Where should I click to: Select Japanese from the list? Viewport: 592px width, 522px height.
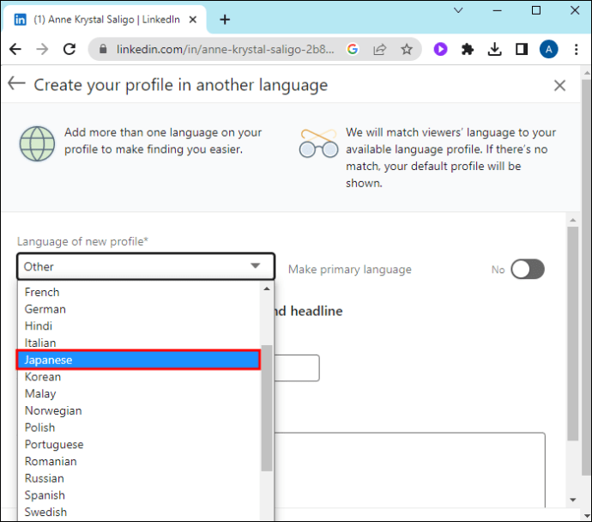138,360
